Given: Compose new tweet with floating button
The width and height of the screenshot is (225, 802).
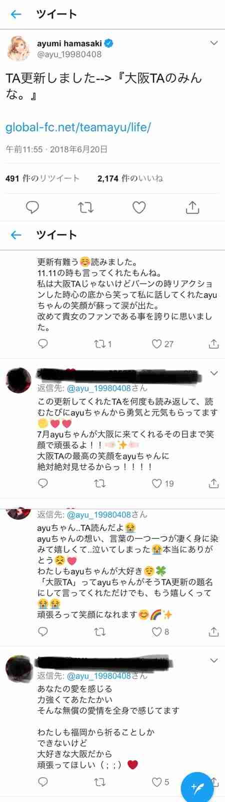Looking at the screenshot, I should [x=196, y=786].
